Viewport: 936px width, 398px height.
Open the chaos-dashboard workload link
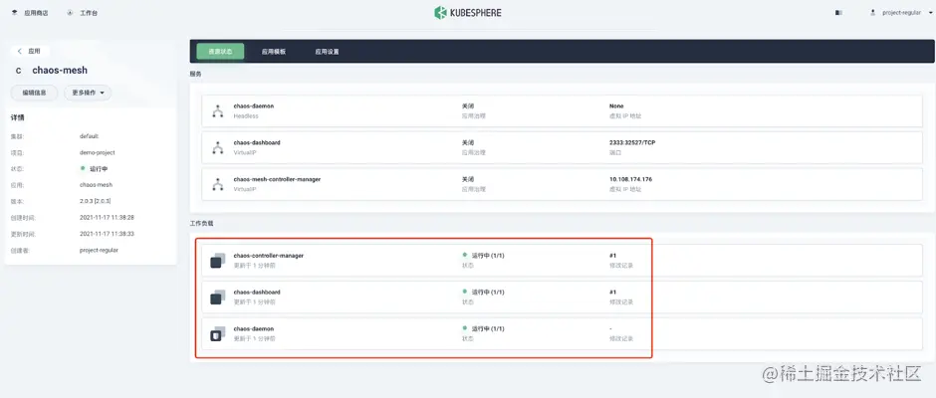point(257,293)
